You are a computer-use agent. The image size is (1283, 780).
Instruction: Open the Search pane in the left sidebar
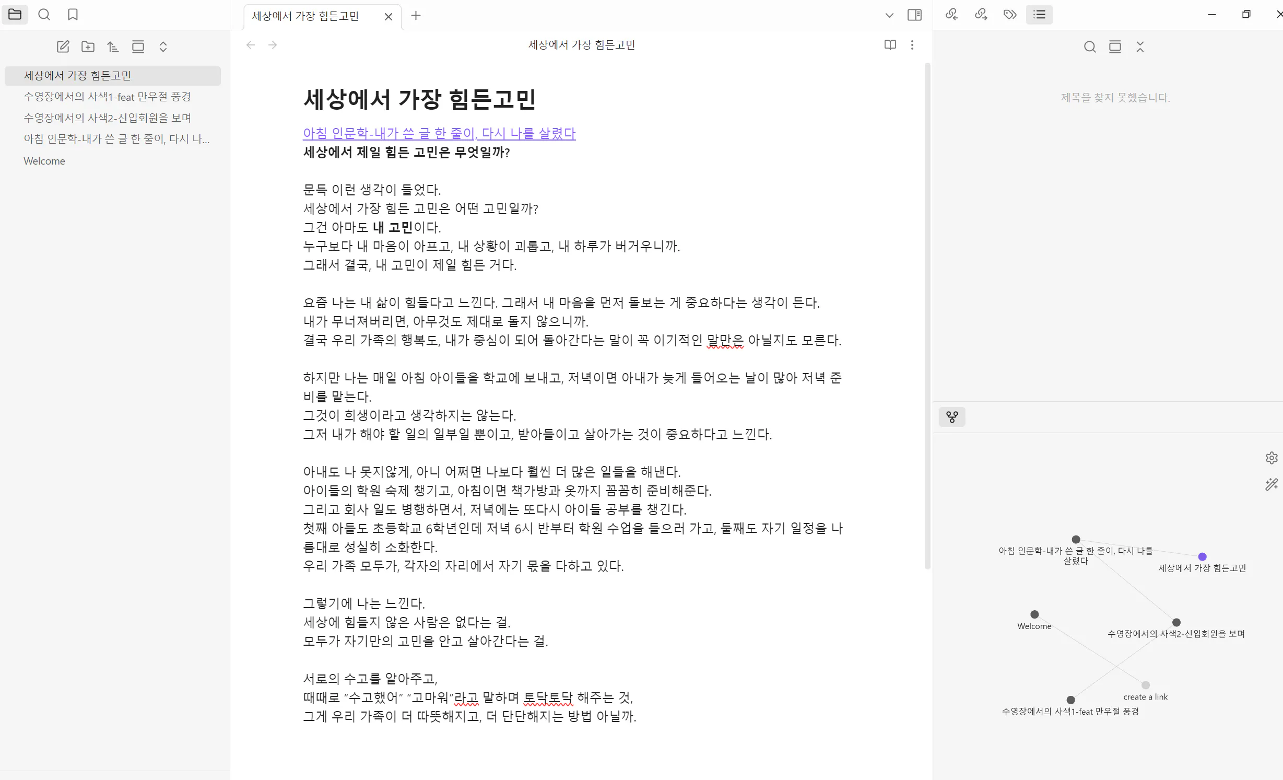[x=44, y=15]
